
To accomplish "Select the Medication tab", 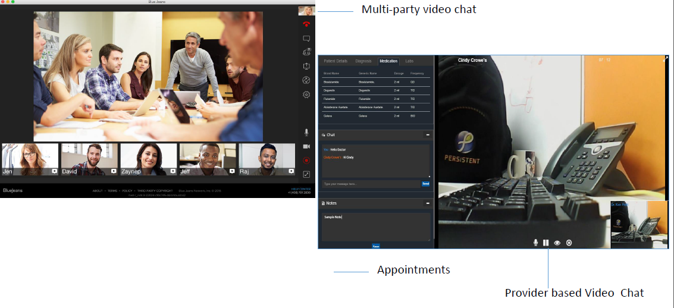I will pos(388,61).
